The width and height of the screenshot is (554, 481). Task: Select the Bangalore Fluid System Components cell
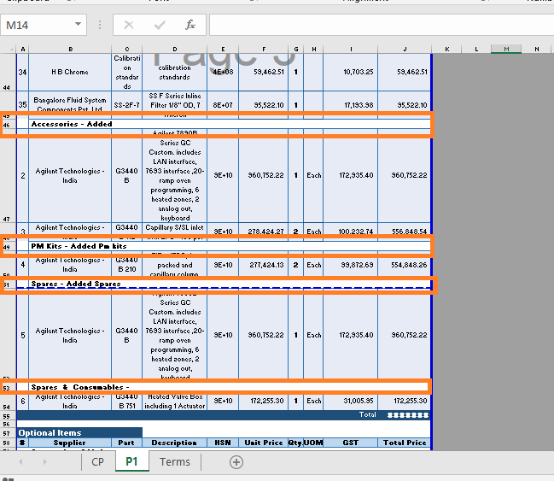click(70, 105)
